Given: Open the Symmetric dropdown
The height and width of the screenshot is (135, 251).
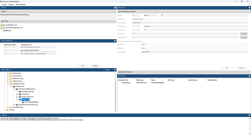Looking at the screenshot, I should (247, 48).
